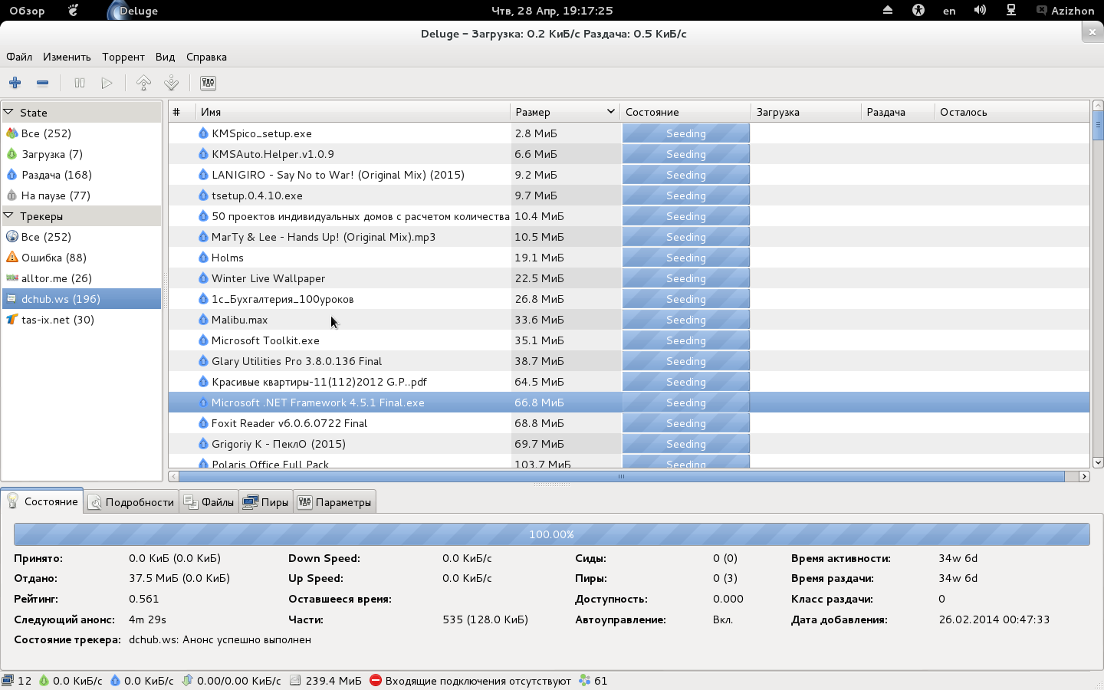1104x690 pixels.
Task: Collapse the State filter section
Action: [9, 112]
